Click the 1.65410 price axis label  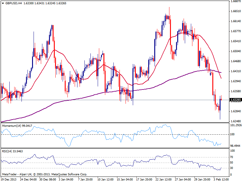(x=236, y=41)
